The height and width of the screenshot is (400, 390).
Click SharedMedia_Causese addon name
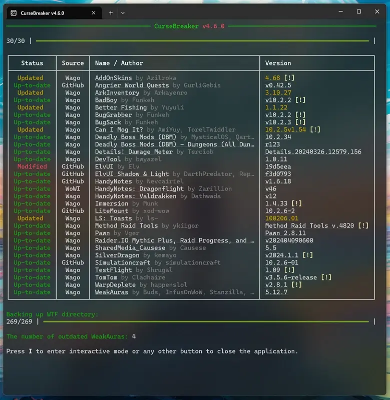[x=130, y=248]
